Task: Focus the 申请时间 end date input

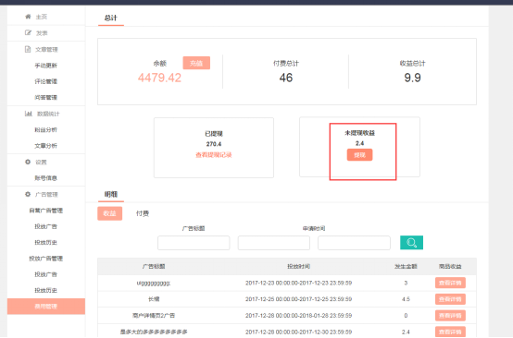Action: pyautogui.click(x=354, y=243)
